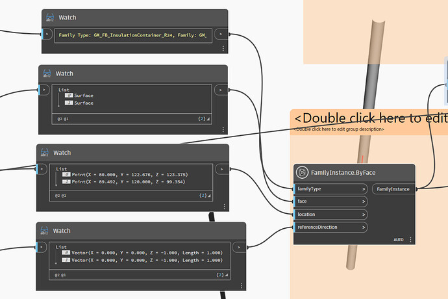Click the Point list Watch node icon

45,153
